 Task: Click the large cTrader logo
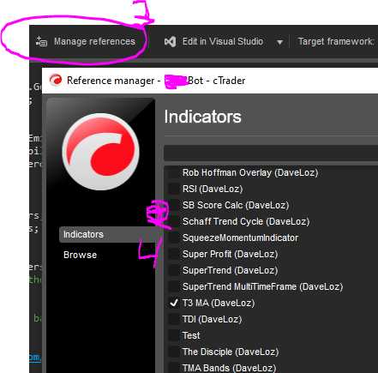[101, 152]
